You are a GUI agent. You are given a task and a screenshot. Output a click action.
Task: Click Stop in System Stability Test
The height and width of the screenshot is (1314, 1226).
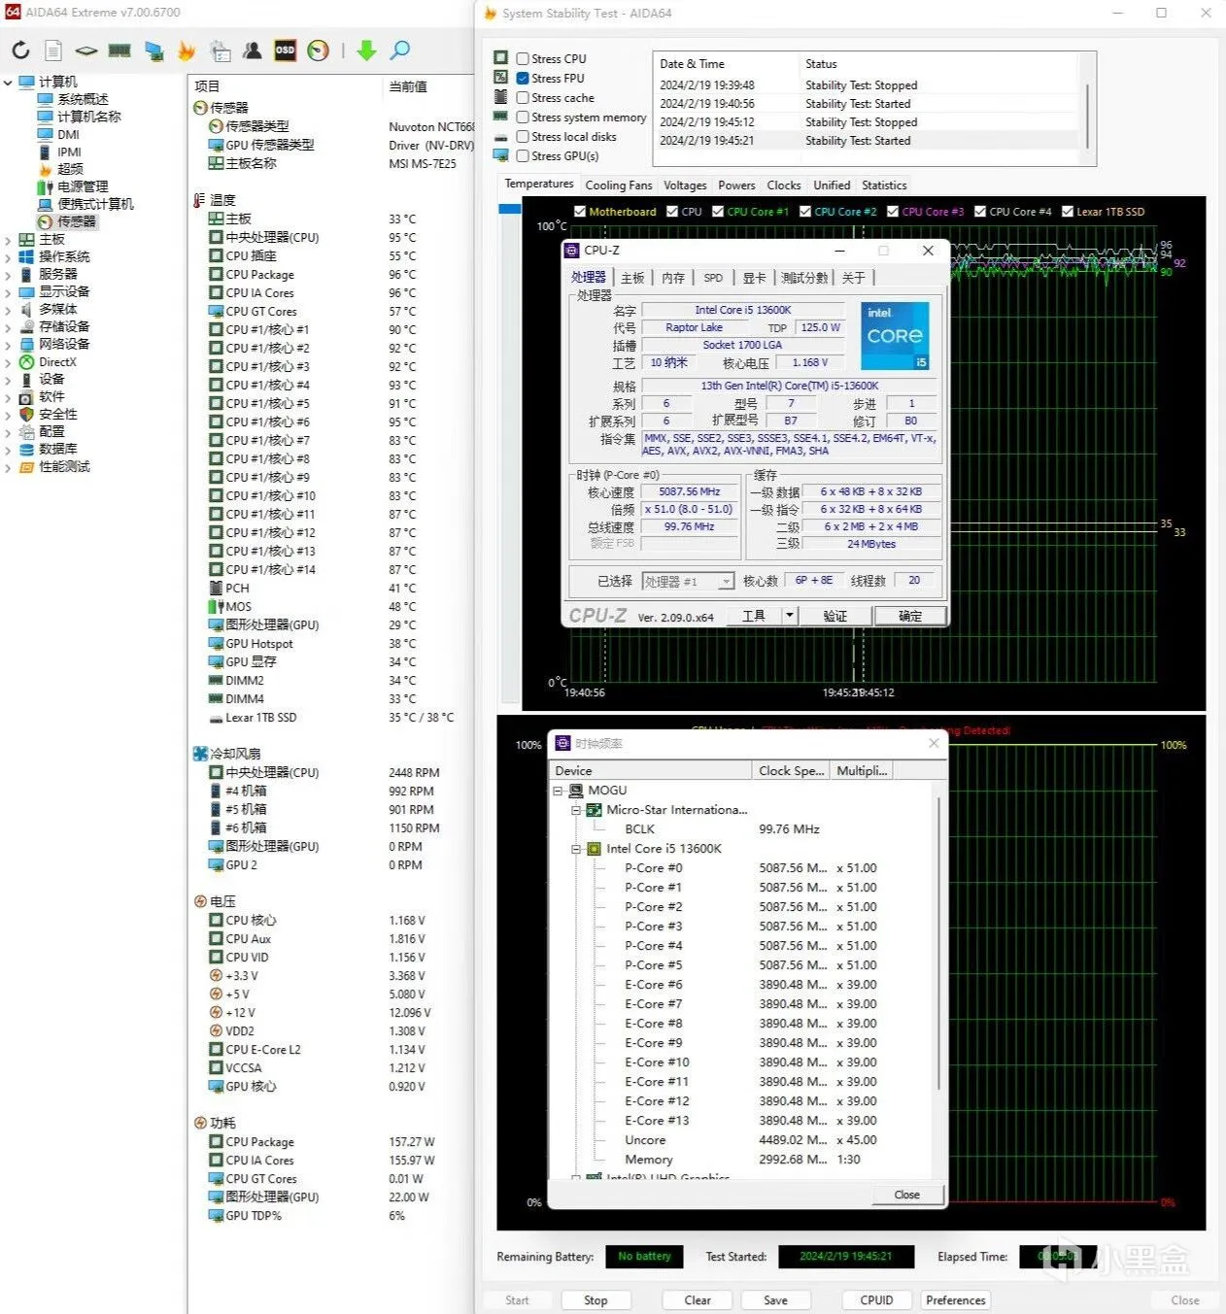pyautogui.click(x=596, y=1300)
